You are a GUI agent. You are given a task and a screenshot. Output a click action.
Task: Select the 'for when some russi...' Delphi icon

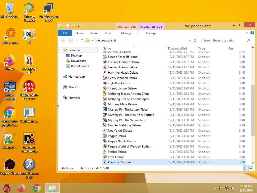point(29,142)
